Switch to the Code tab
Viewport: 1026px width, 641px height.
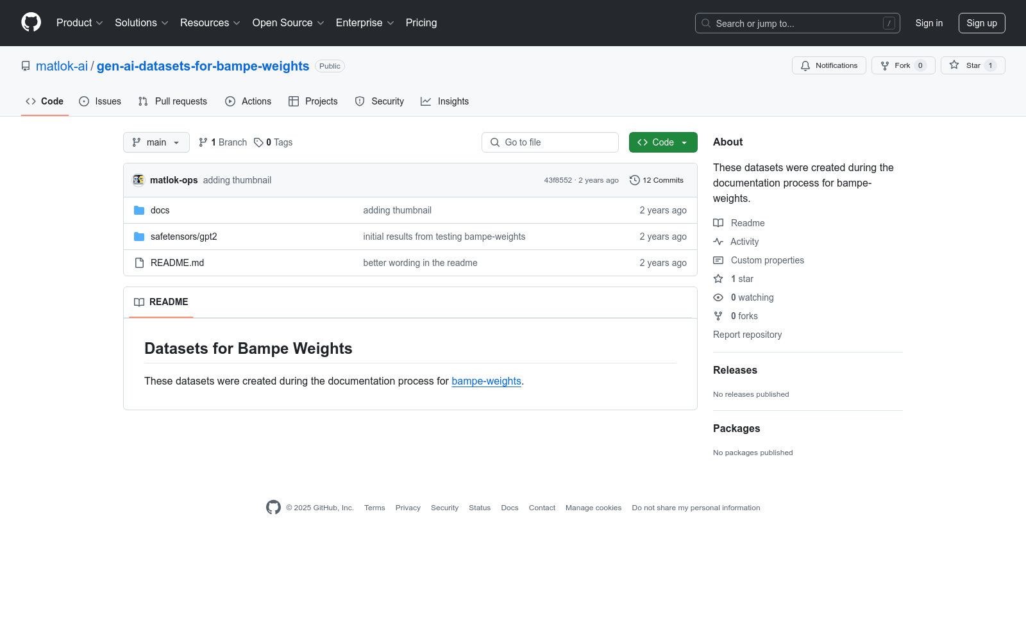tap(45, 101)
